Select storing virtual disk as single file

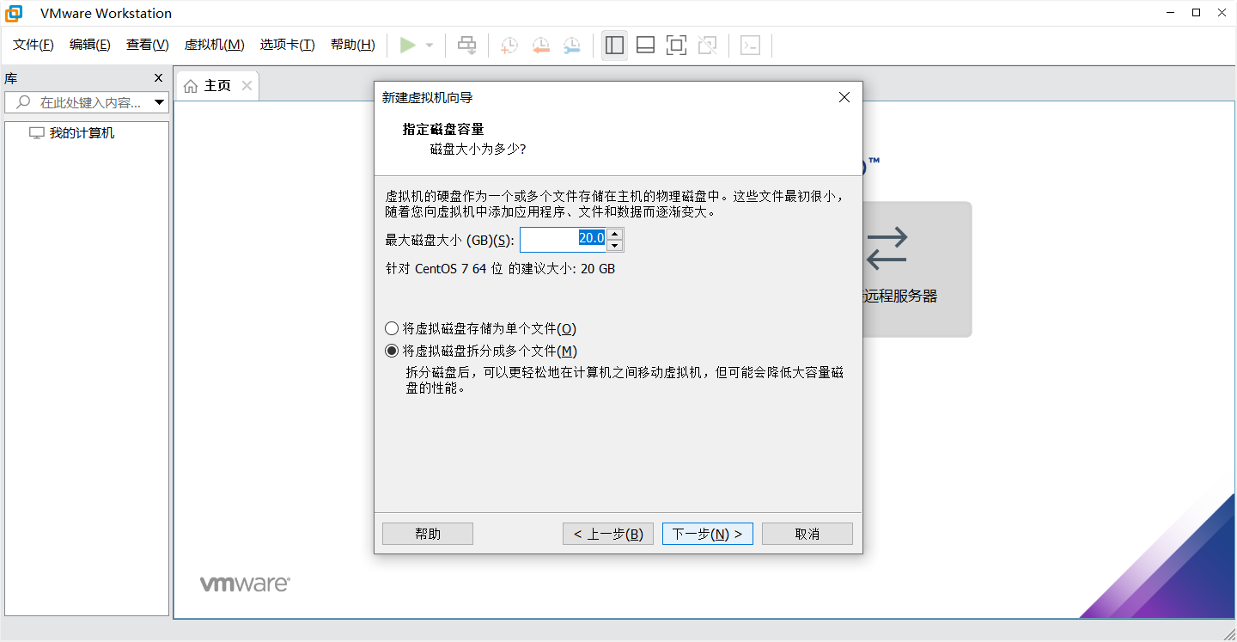click(393, 328)
